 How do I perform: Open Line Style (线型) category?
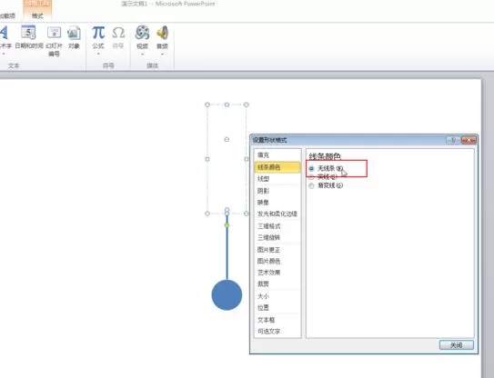[x=277, y=179]
